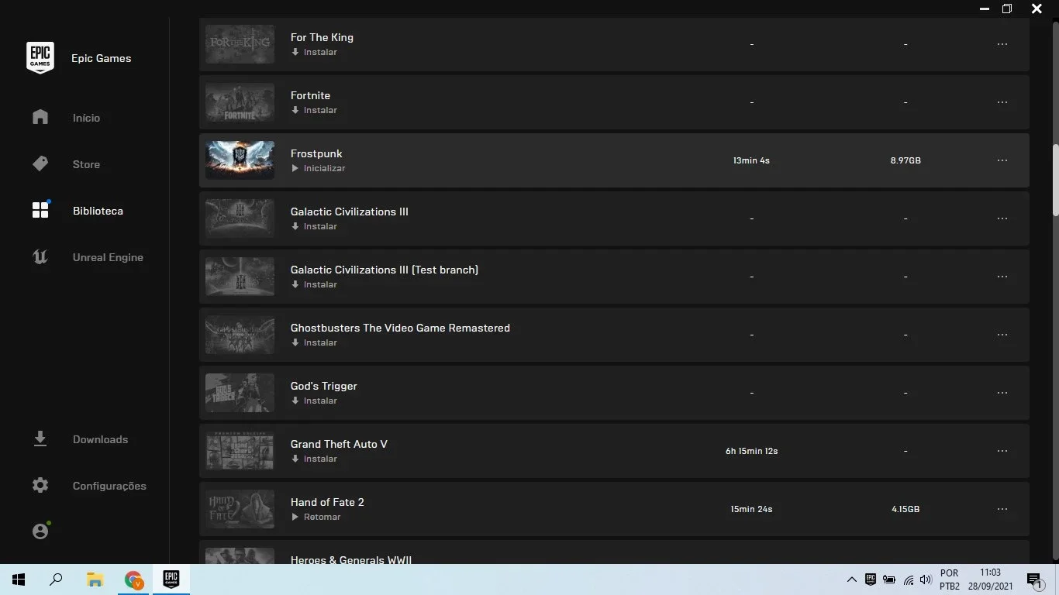Click the Grand Theft Auto V thumbnail

[x=240, y=451]
